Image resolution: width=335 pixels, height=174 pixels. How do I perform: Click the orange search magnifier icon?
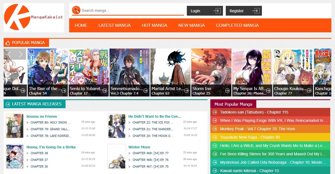[76, 10]
